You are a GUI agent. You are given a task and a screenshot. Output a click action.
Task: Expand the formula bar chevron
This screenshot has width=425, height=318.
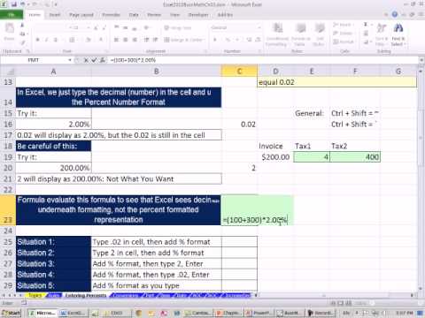pyautogui.click(x=421, y=60)
